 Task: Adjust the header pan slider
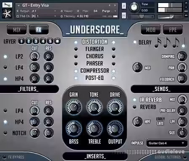coord(142,17)
